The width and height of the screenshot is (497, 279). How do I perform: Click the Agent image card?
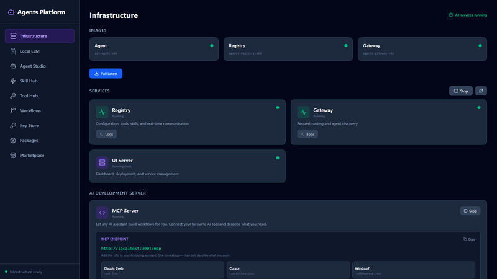154,49
